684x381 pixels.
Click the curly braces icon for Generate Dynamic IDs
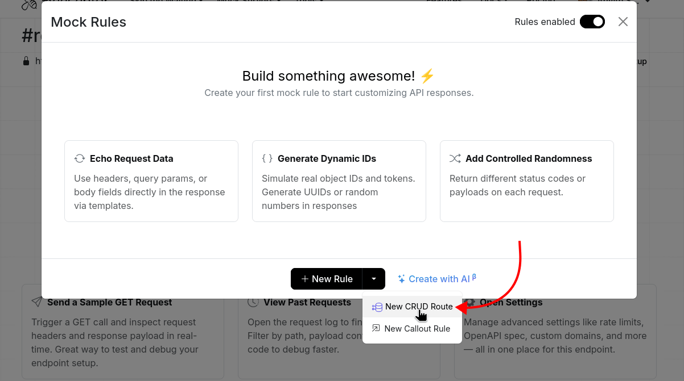click(267, 158)
